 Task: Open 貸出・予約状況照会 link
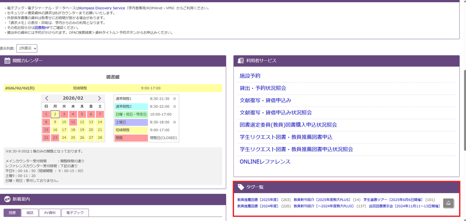263,88
